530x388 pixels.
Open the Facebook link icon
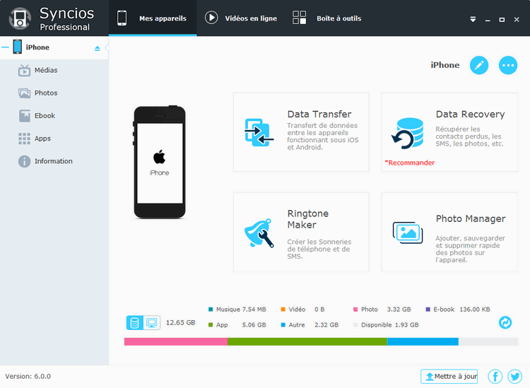point(495,376)
